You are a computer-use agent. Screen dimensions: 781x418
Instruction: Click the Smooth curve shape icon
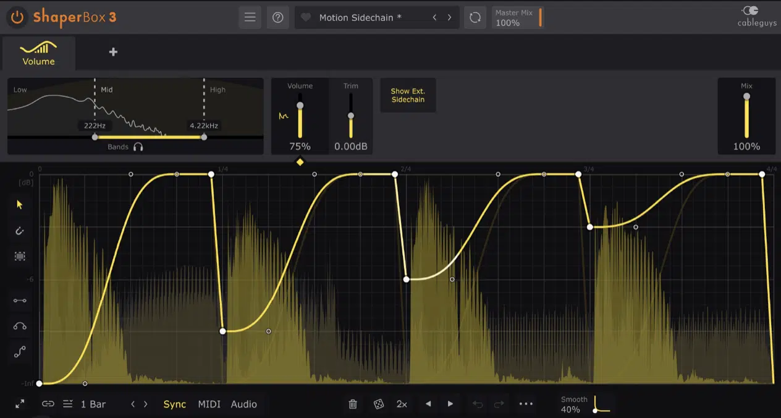(601, 404)
